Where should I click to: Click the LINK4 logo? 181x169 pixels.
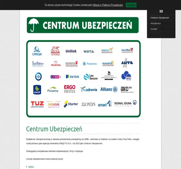[56, 77]
